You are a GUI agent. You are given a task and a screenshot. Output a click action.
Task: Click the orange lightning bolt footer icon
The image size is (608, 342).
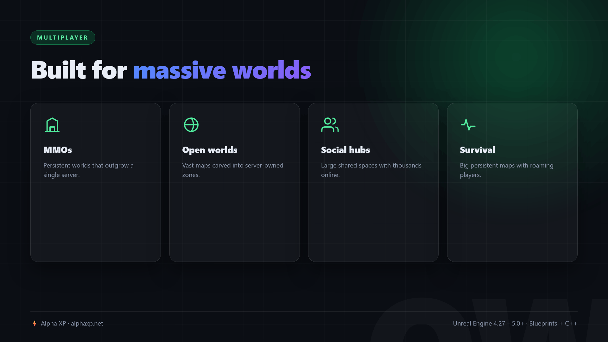(x=35, y=323)
